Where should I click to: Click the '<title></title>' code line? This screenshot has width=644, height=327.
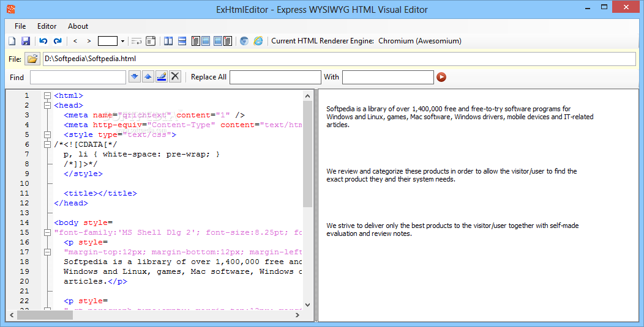[x=100, y=193]
